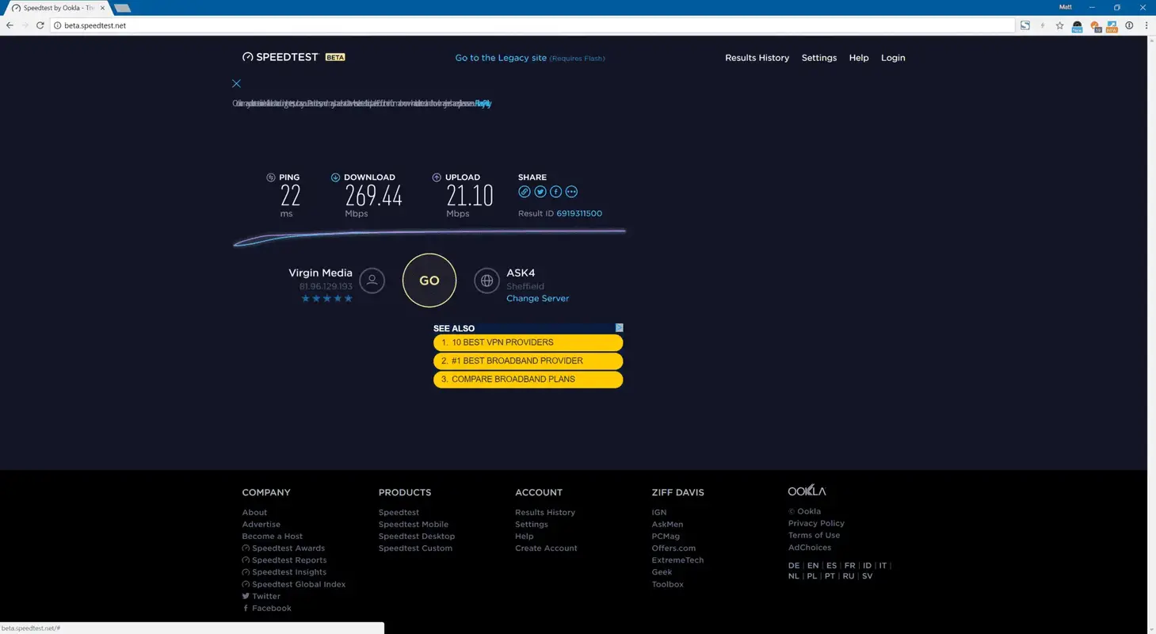
Task: Click the Virgin Media user icon
Action: pyautogui.click(x=372, y=281)
